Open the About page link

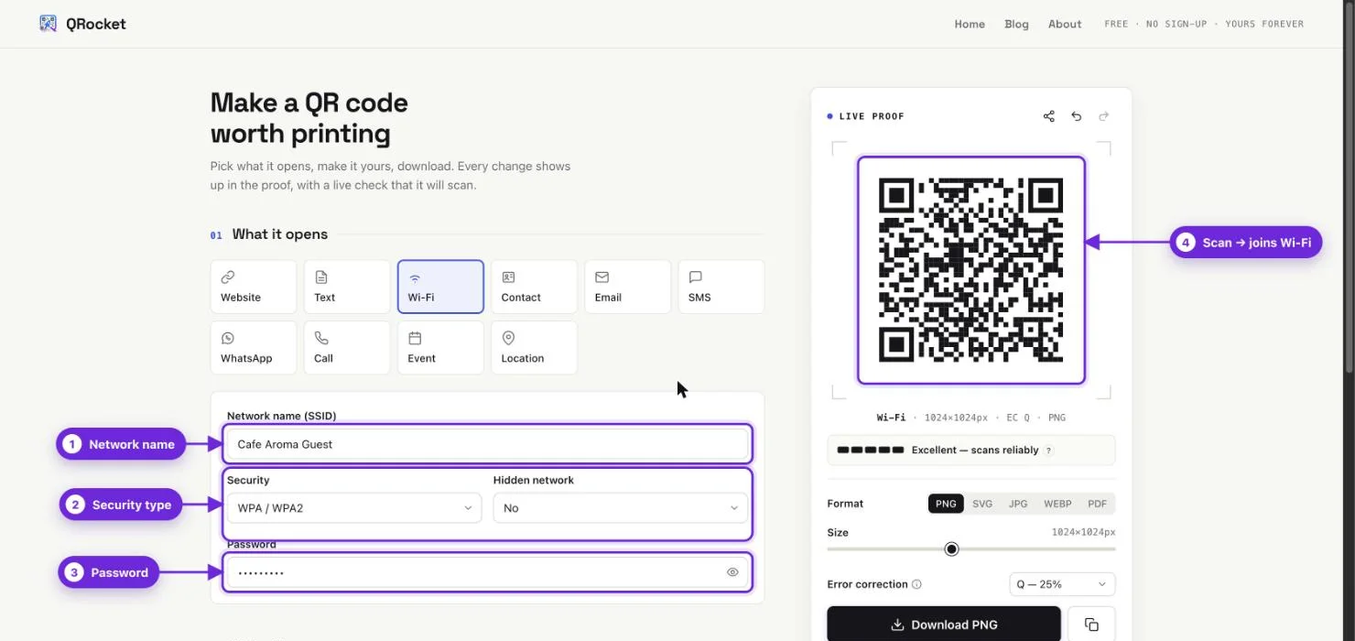(1065, 24)
